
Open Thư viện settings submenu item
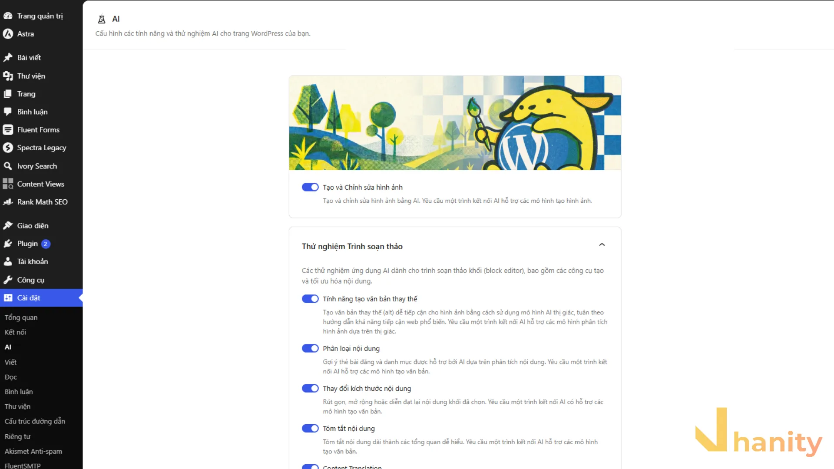click(17, 406)
